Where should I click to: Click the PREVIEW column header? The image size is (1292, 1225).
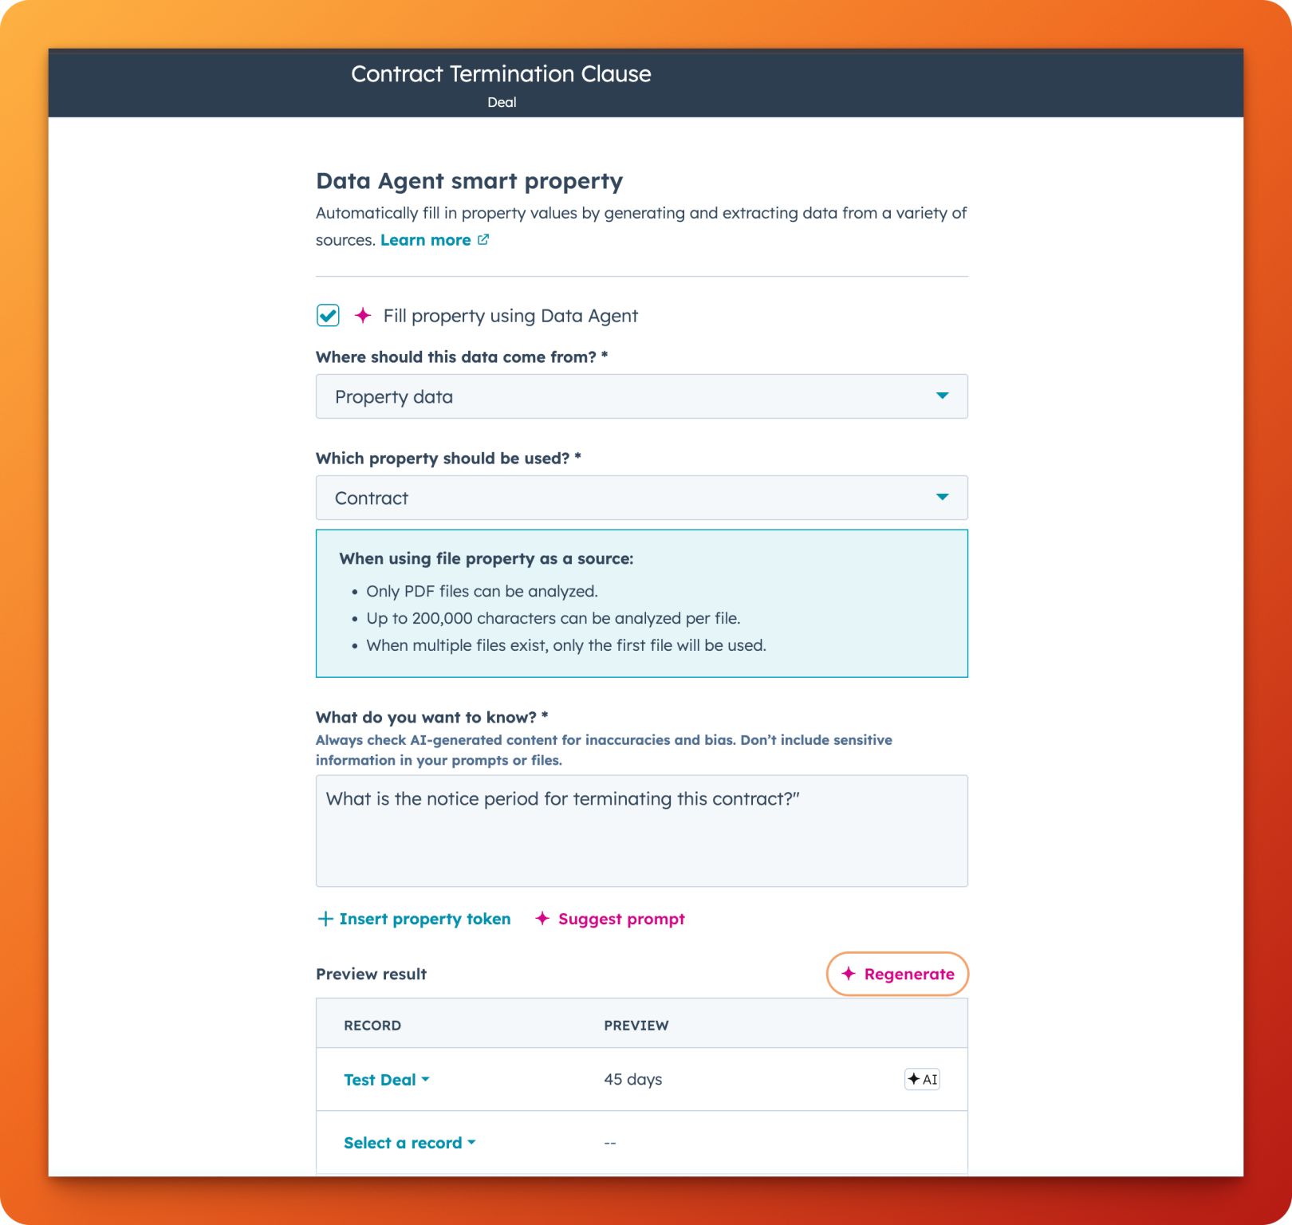[636, 1026]
